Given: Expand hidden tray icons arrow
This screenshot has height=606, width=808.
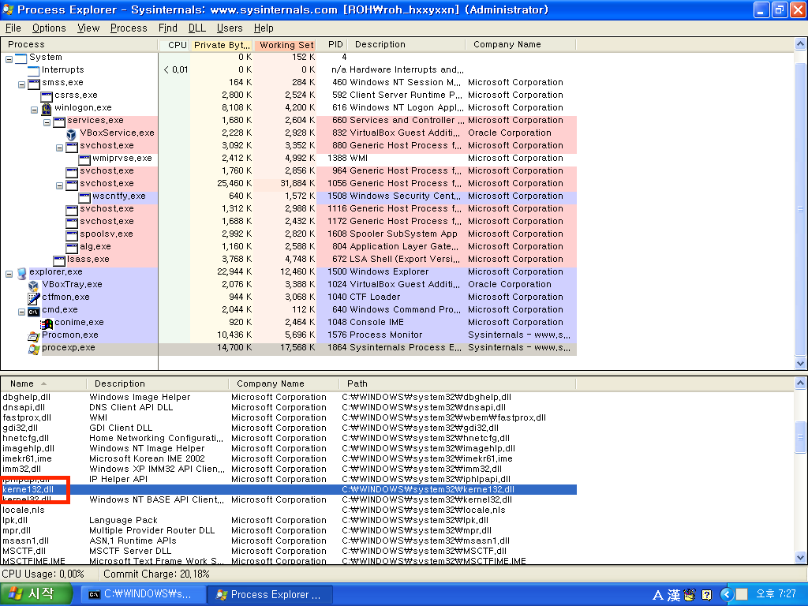Looking at the screenshot, I should pos(726,595).
